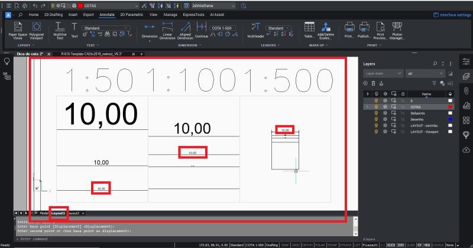Freeze the Defpoints layer with sun icon
The width and height of the screenshot is (473, 248).
[x=384, y=113]
